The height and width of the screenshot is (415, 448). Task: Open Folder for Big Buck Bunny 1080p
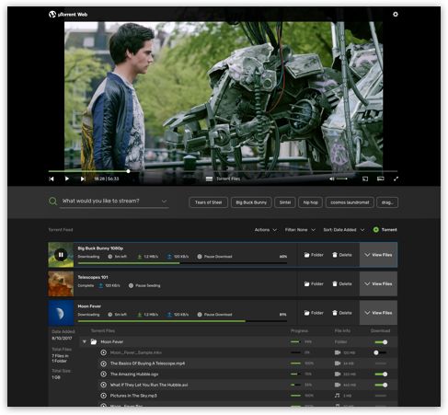pyautogui.click(x=314, y=255)
